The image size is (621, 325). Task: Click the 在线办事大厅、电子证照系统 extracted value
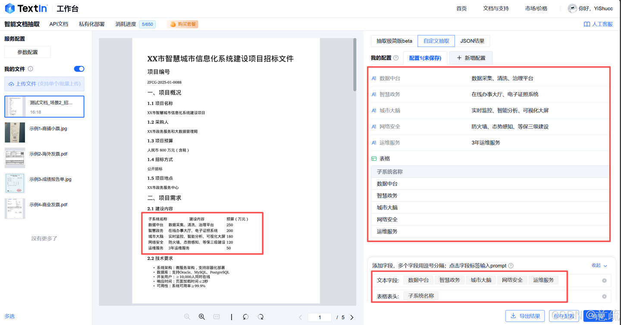505,94
